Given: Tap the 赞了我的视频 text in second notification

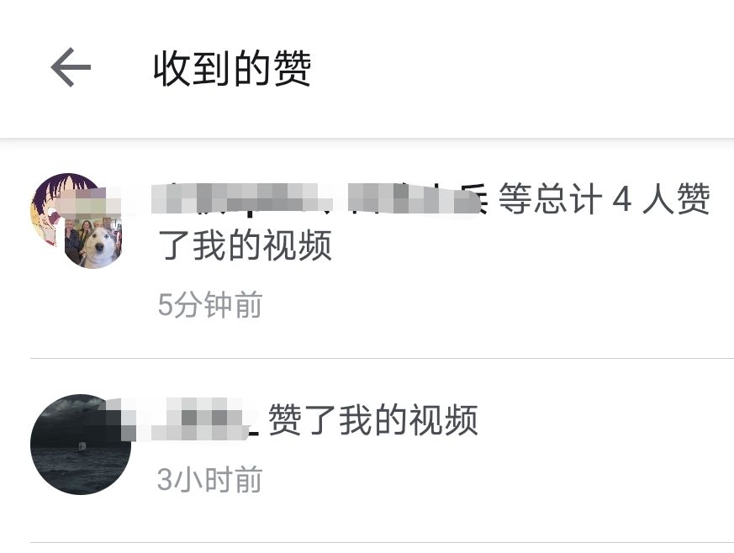Looking at the screenshot, I should (373, 419).
